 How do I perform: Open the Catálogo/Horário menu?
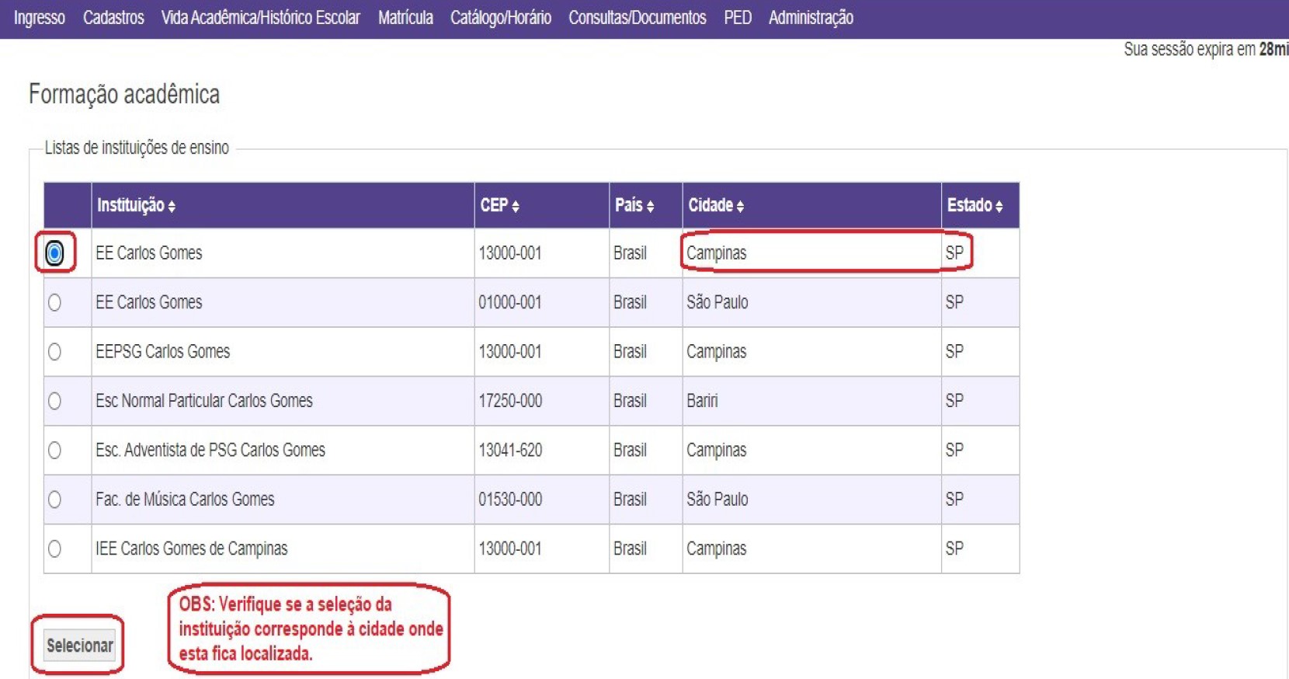coord(501,17)
